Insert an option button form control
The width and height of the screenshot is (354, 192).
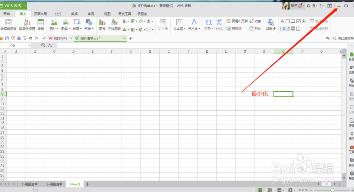304,21
